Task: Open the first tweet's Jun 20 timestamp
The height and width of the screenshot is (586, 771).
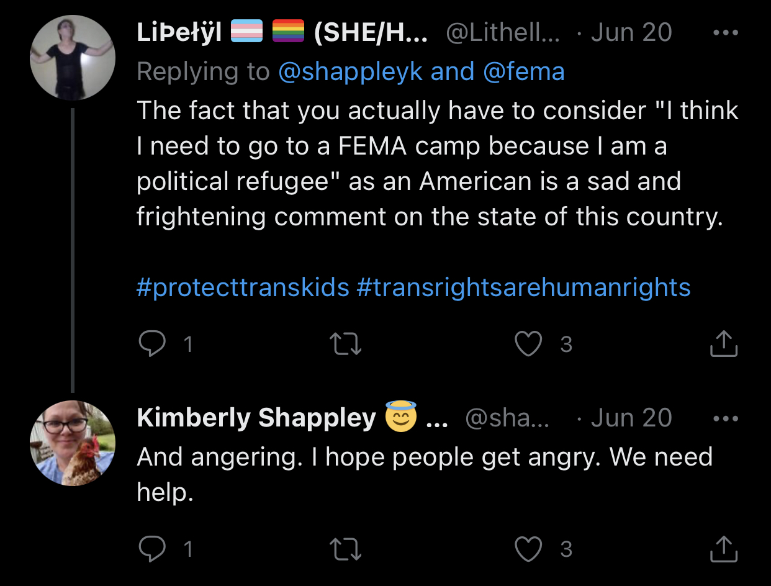Action: pos(631,32)
